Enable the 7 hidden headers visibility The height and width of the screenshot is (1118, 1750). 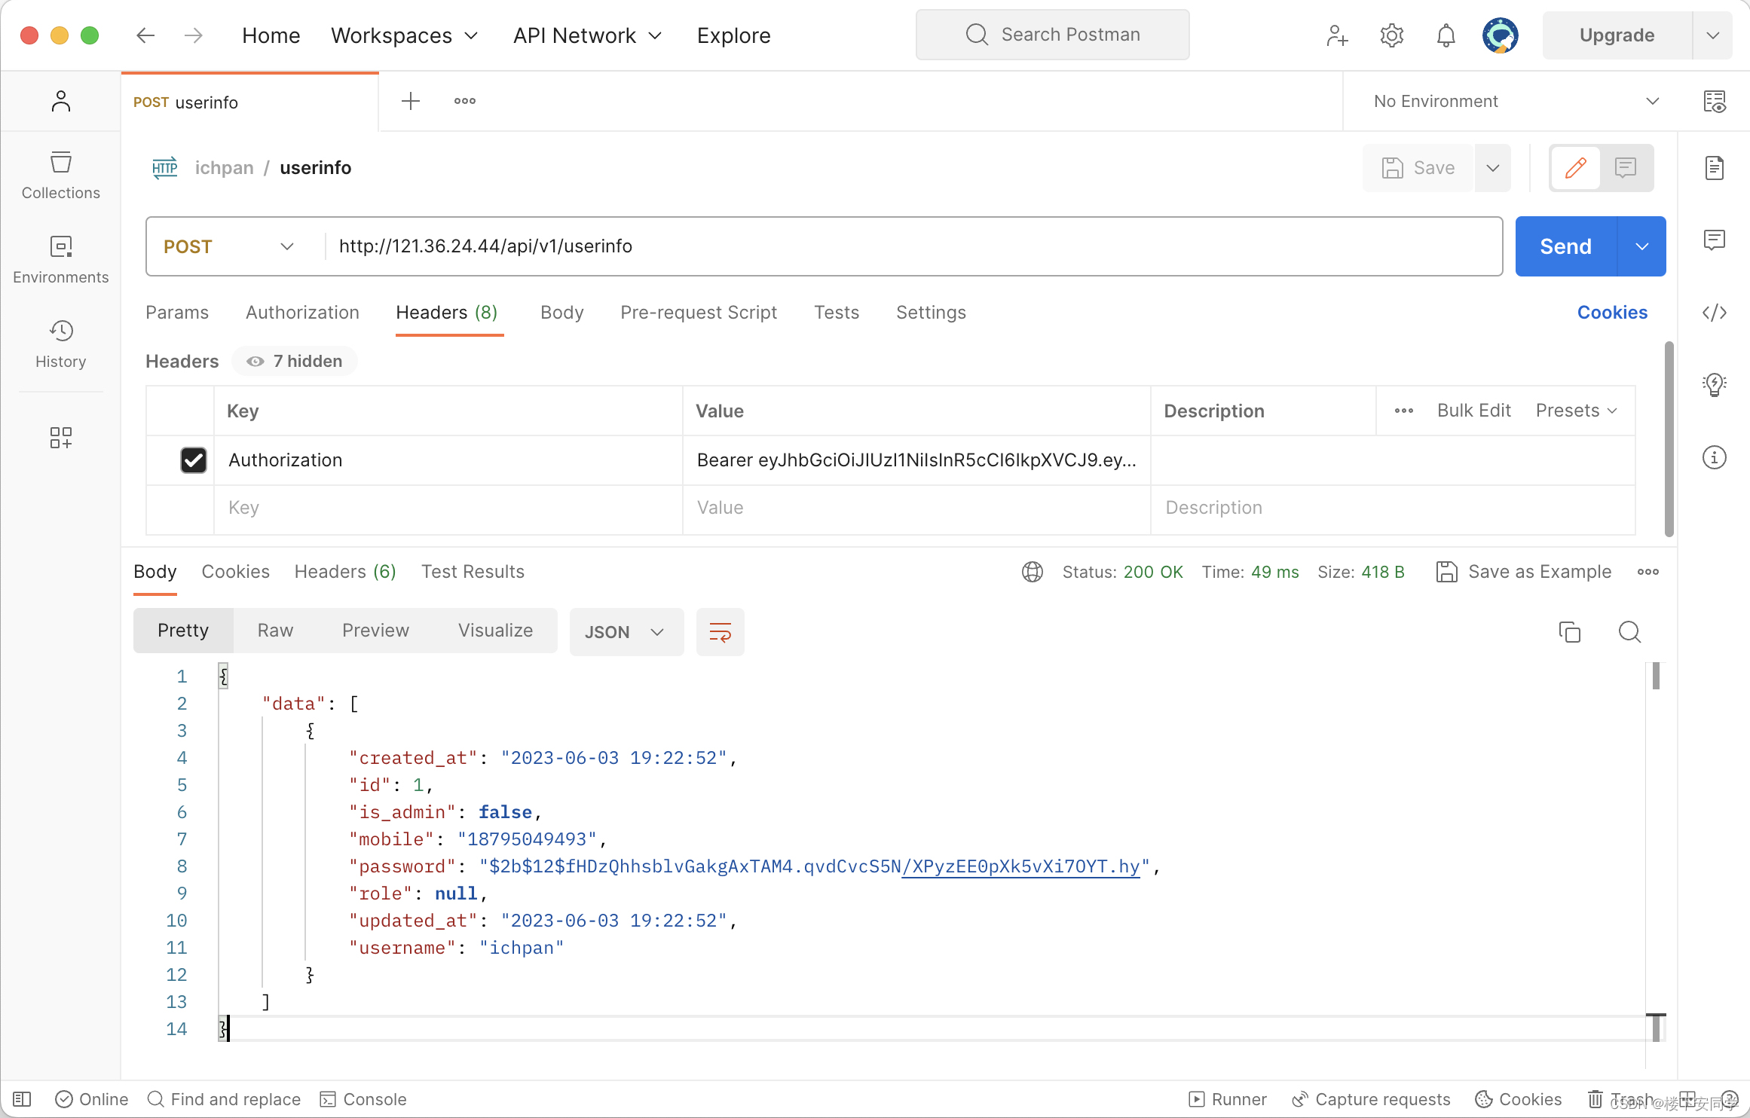coord(295,362)
